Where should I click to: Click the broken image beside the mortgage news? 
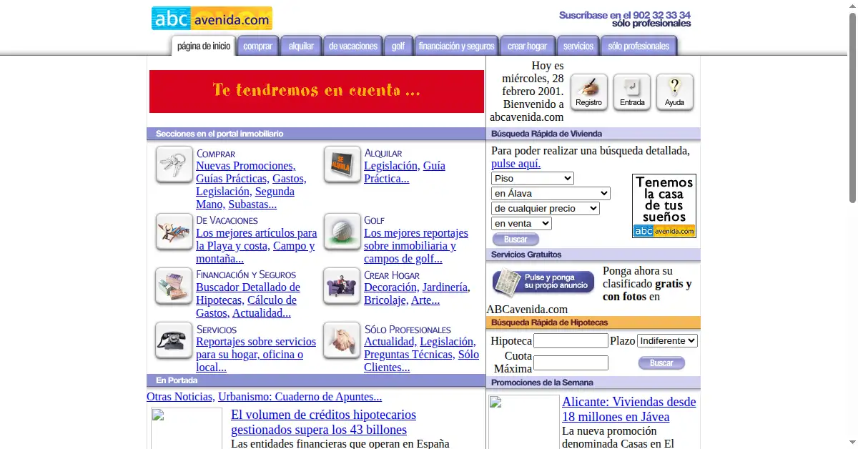tap(187, 428)
